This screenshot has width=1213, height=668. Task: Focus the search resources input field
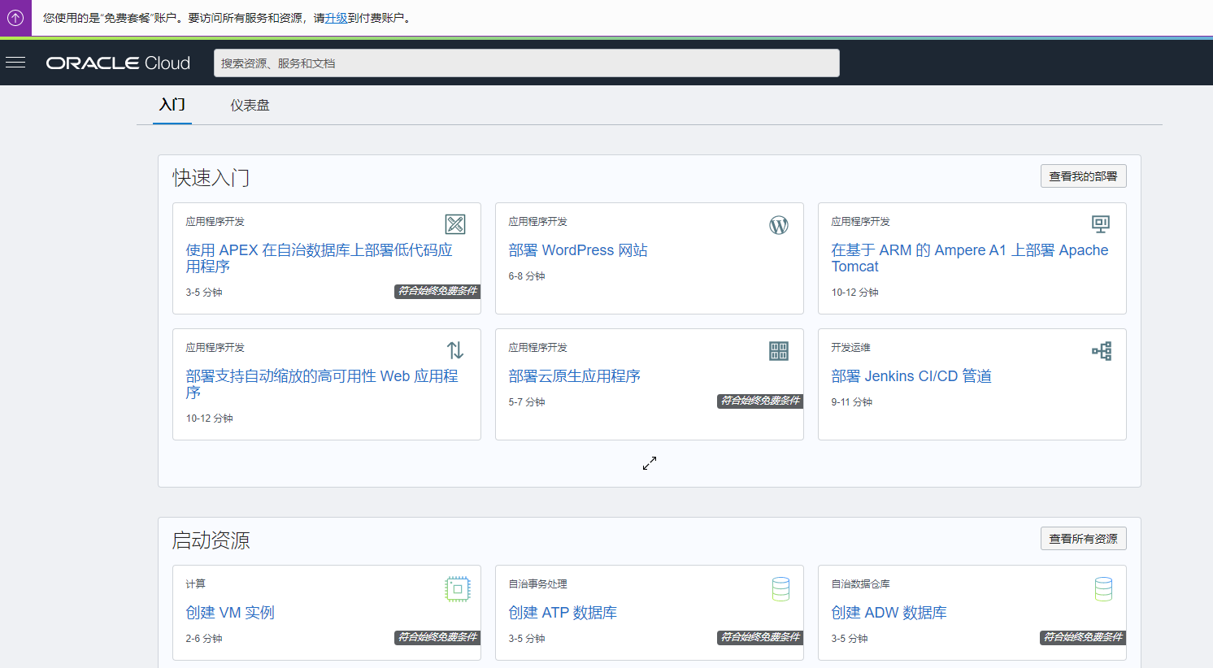pyautogui.click(x=527, y=63)
